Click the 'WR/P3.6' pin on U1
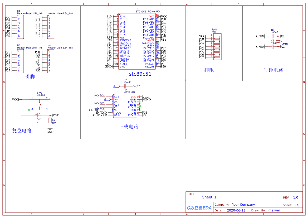The image size is (308, 218). point(125,56)
